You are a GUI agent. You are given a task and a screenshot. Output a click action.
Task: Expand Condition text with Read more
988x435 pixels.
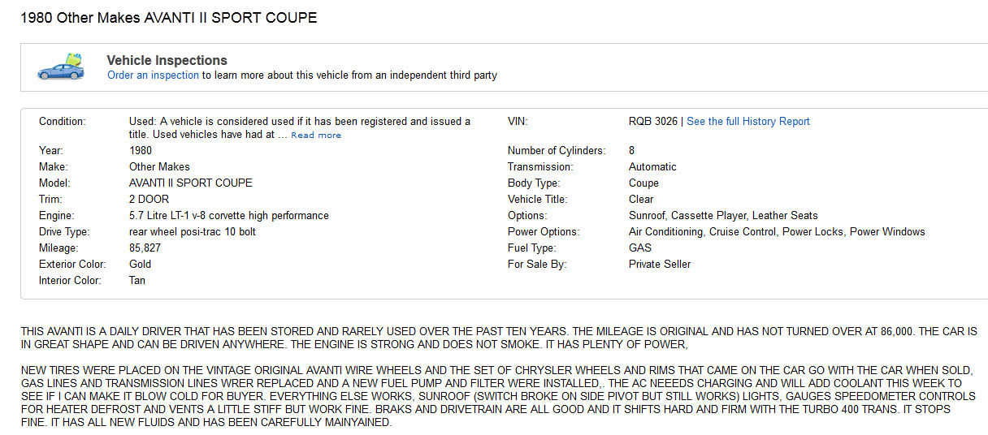tap(316, 136)
